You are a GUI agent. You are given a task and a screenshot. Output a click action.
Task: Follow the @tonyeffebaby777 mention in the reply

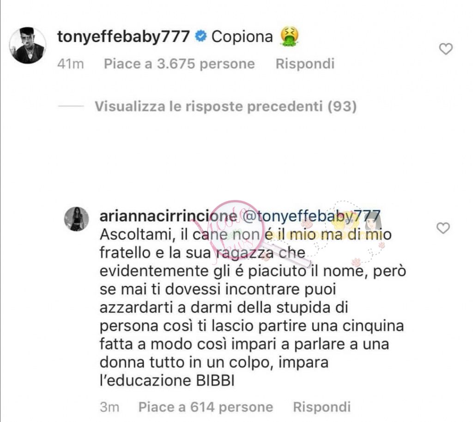pos(312,217)
